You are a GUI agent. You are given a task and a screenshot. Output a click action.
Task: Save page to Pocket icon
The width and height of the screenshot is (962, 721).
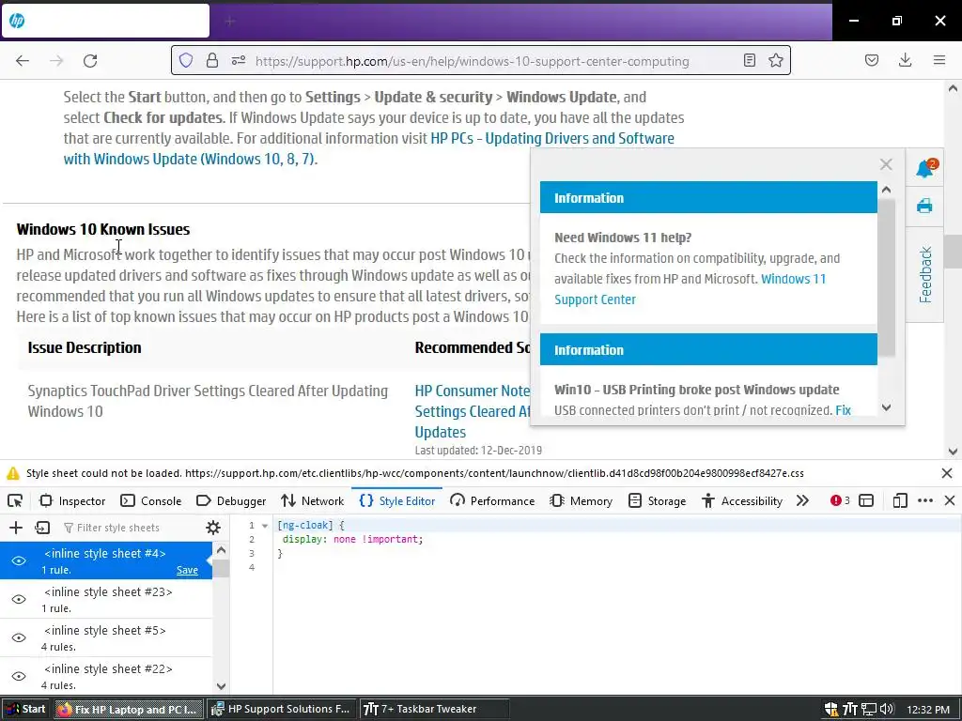[x=871, y=60]
